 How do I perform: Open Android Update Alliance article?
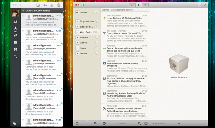(125, 66)
